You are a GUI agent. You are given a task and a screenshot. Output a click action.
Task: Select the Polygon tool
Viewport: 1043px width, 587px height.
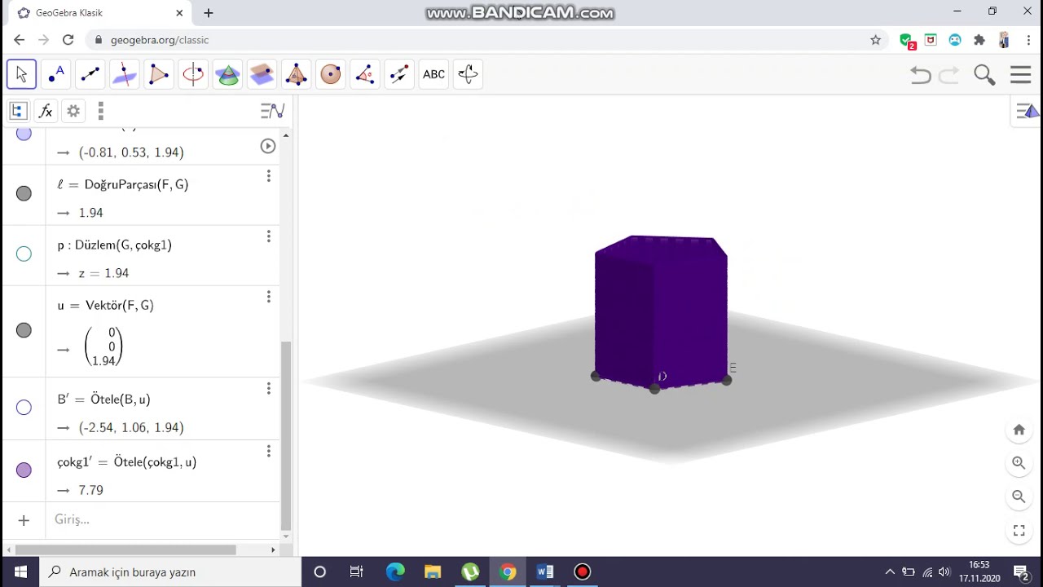tap(159, 74)
